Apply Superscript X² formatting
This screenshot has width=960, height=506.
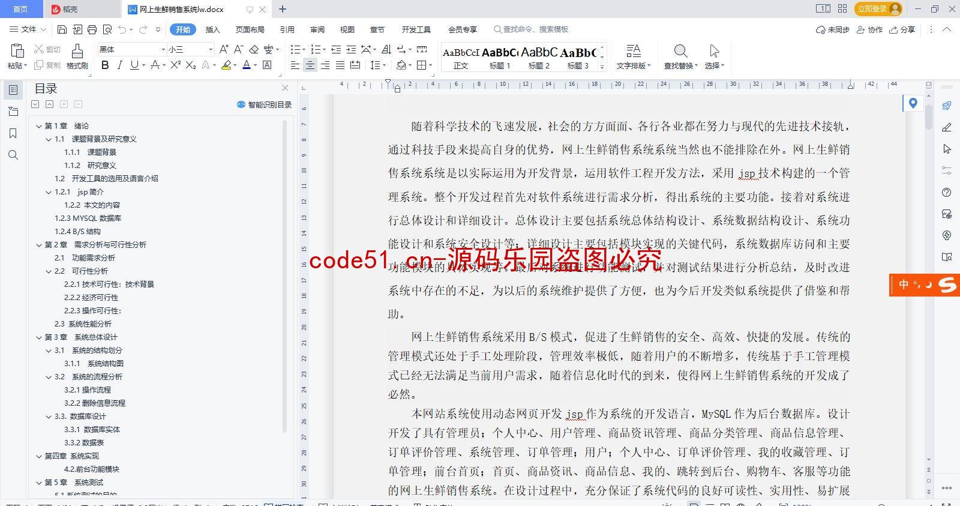pos(175,65)
